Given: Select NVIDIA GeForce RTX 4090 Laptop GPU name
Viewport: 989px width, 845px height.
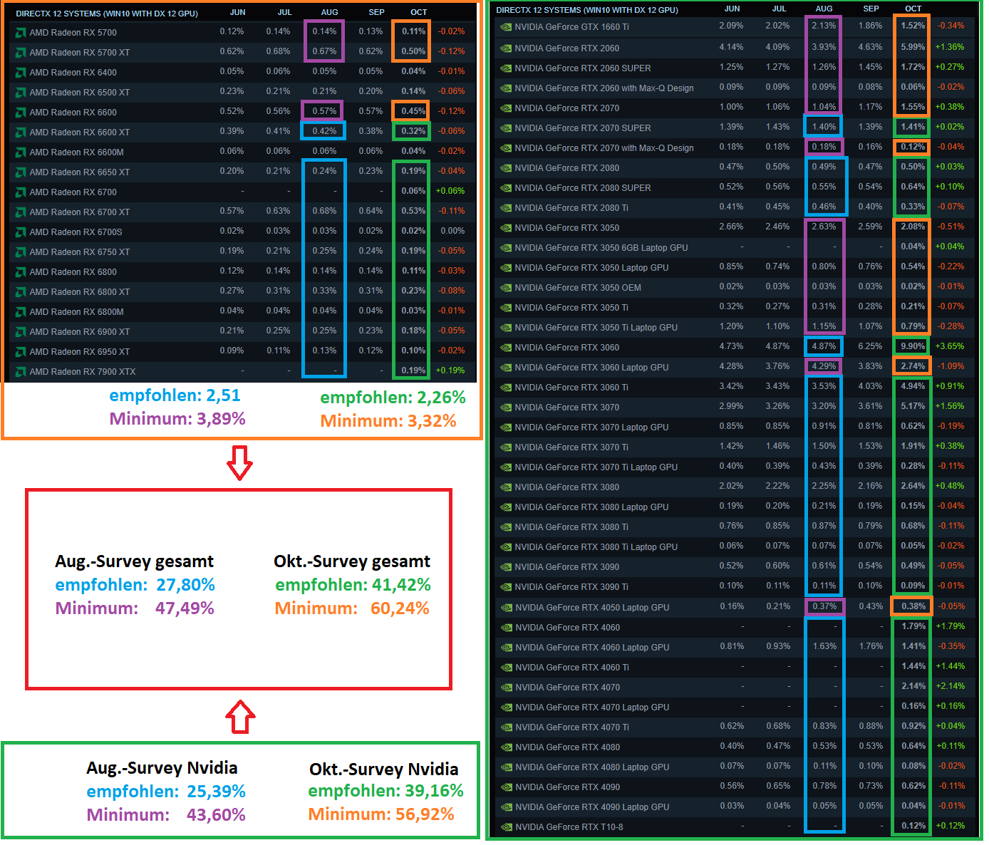Looking at the screenshot, I should click(592, 807).
